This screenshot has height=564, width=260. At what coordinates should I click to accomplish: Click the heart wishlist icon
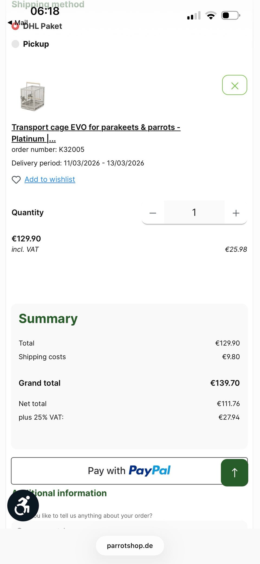(16, 180)
